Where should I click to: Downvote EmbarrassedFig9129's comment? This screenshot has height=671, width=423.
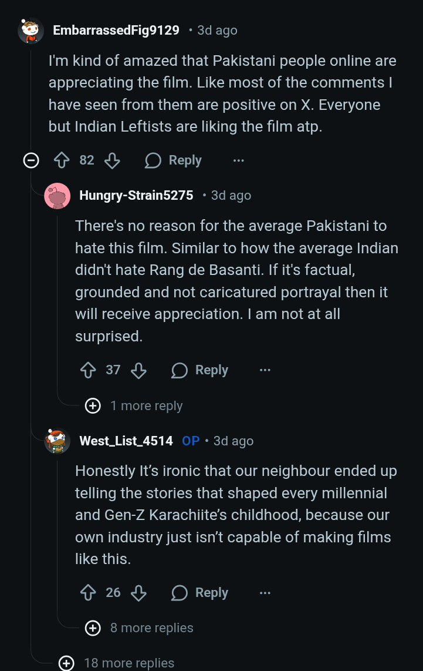pos(112,160)
